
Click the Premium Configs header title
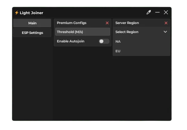coord(72,23)
